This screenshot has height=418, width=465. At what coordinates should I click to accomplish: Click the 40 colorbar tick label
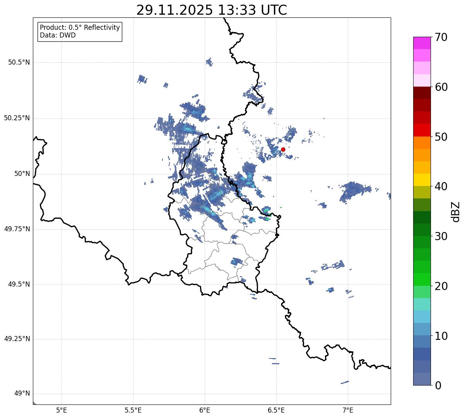441,186
